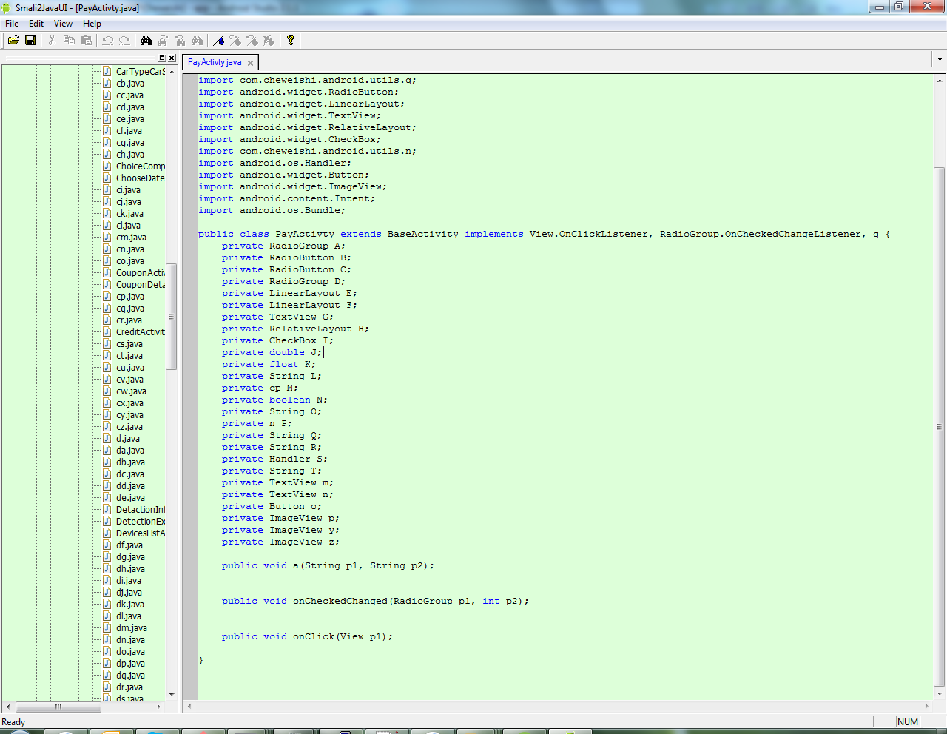
Task: Click the file tree vertical scrollbar thumb
Action: click(172, 316)
